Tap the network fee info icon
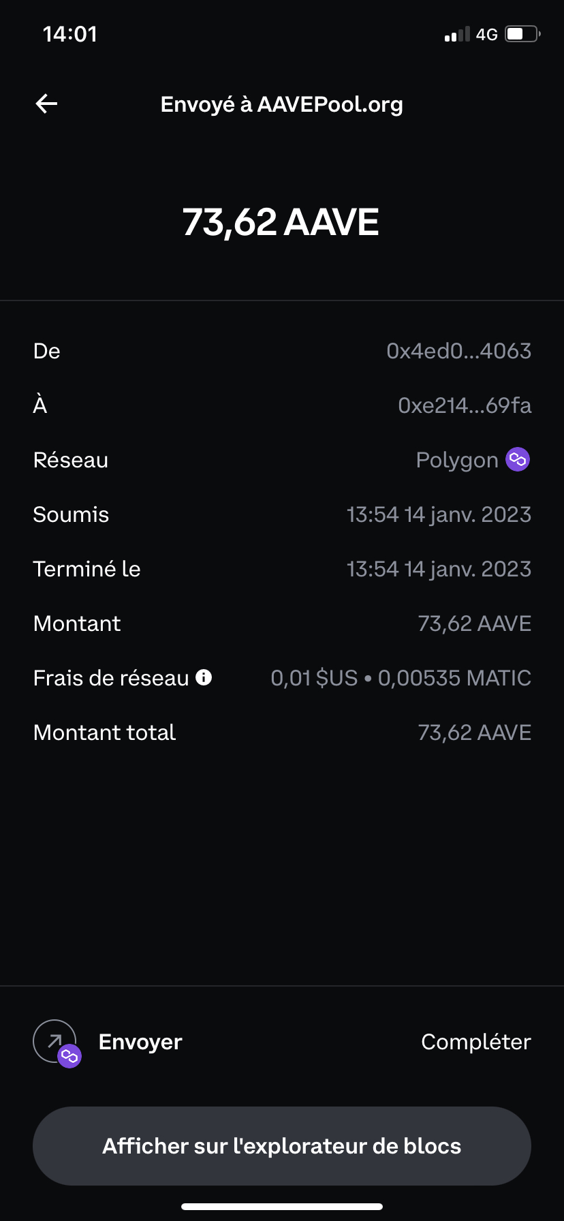This screenshot has width=564, height=1221. 204,677
